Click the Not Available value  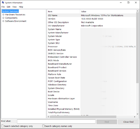[87, 22]
